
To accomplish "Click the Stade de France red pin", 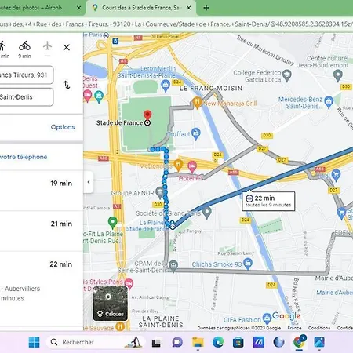I will click(147, 115).
